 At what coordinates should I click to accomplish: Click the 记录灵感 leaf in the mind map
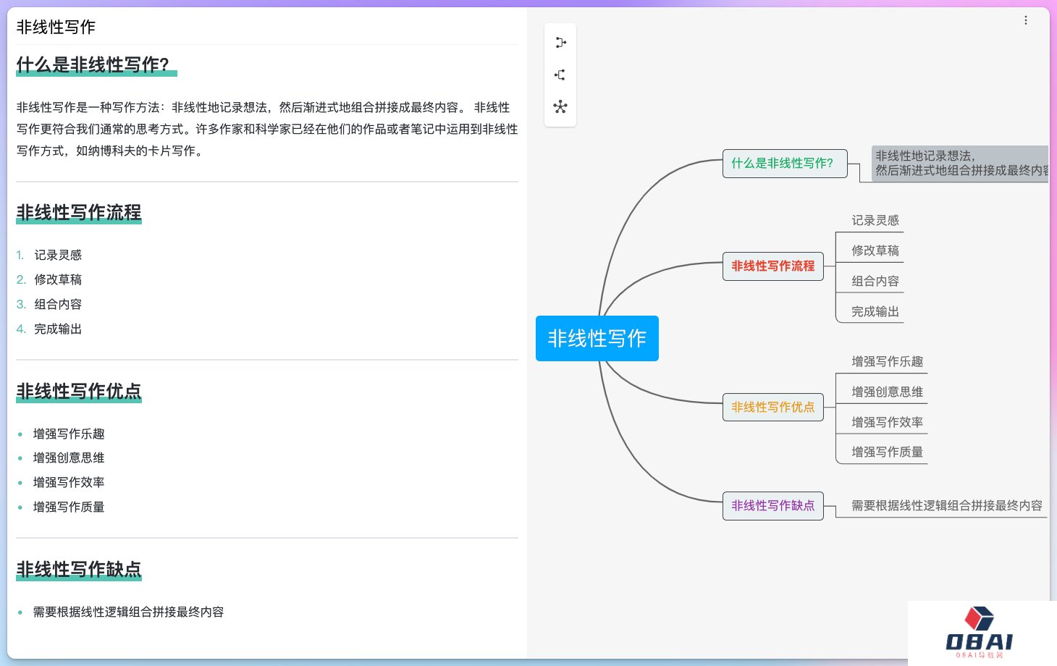[875, 220]
